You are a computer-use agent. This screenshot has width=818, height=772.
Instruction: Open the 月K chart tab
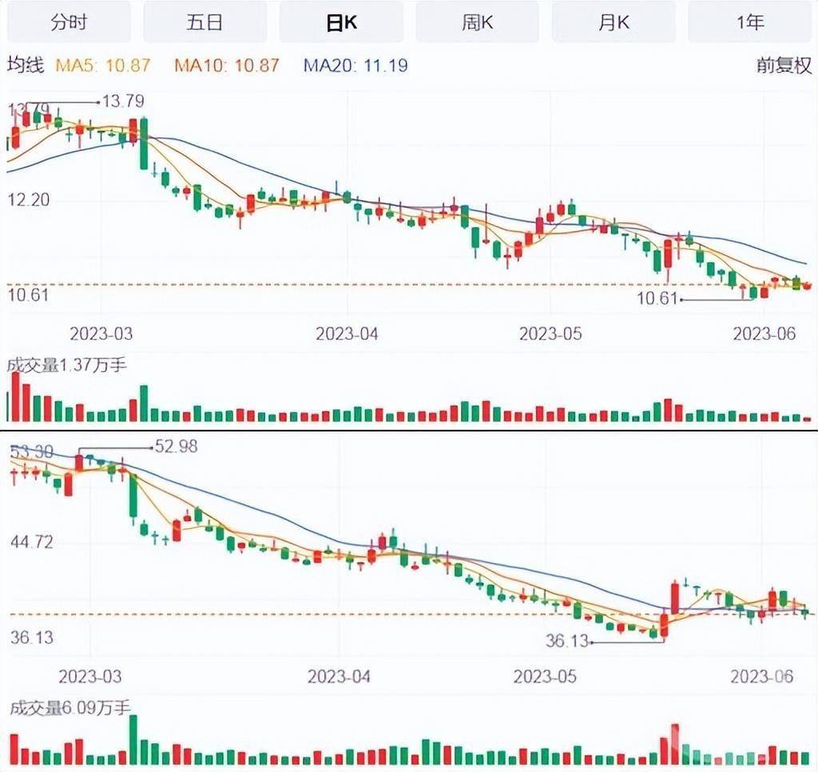pyautogui.click(x=613, y=22)
